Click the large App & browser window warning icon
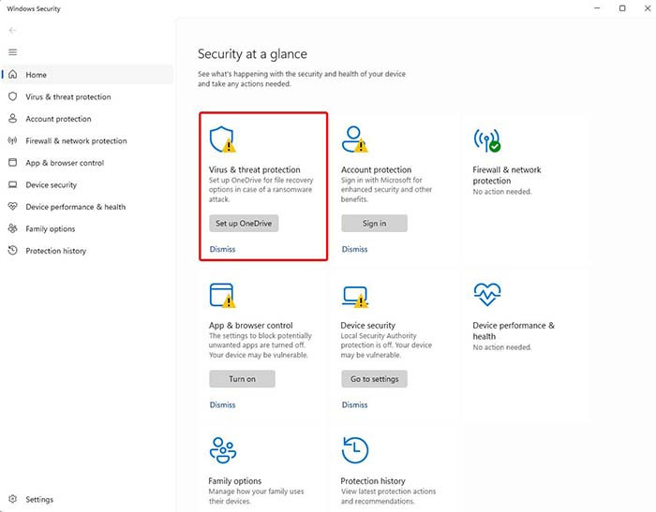Viewport: 656px width, 512px height. tap(223, 295)
